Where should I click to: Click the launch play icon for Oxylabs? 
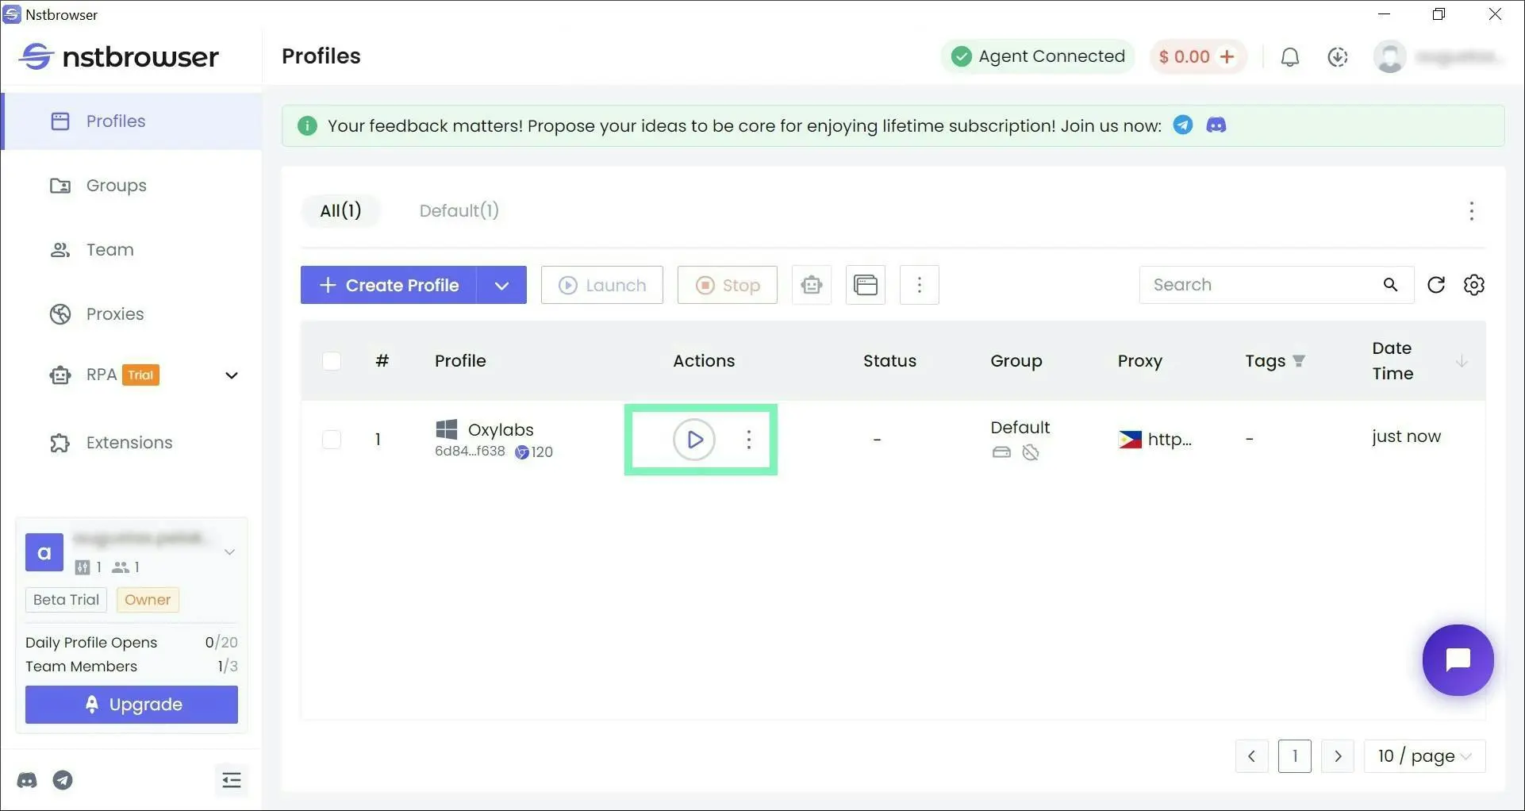pos(693,440)
